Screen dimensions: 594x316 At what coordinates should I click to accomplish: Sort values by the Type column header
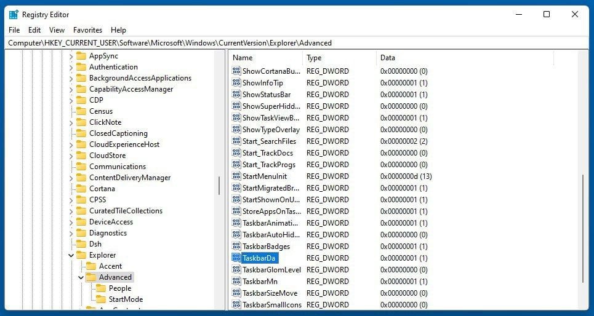click(x=340, y=58)
